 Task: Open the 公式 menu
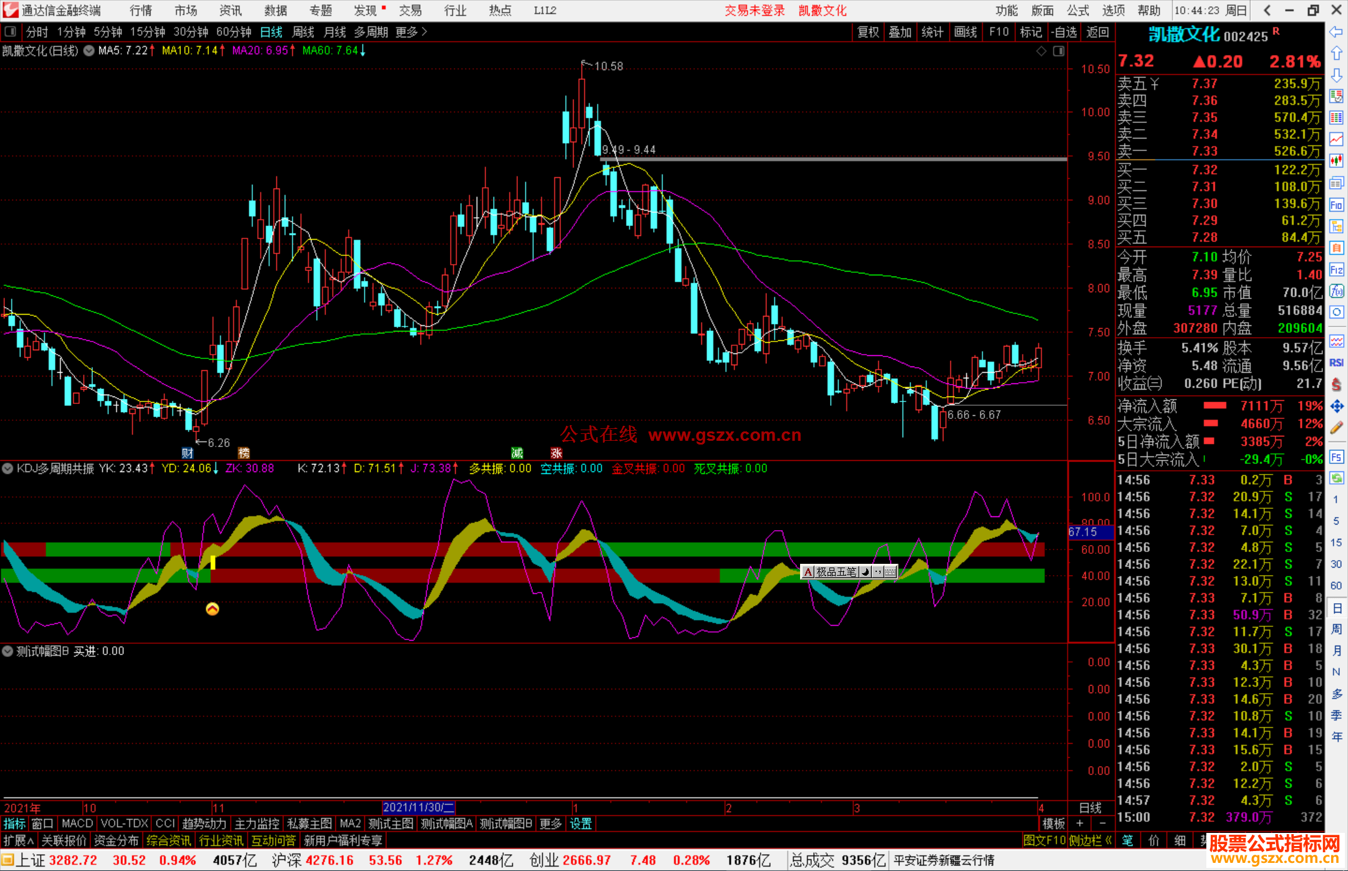click(1078, 11)
